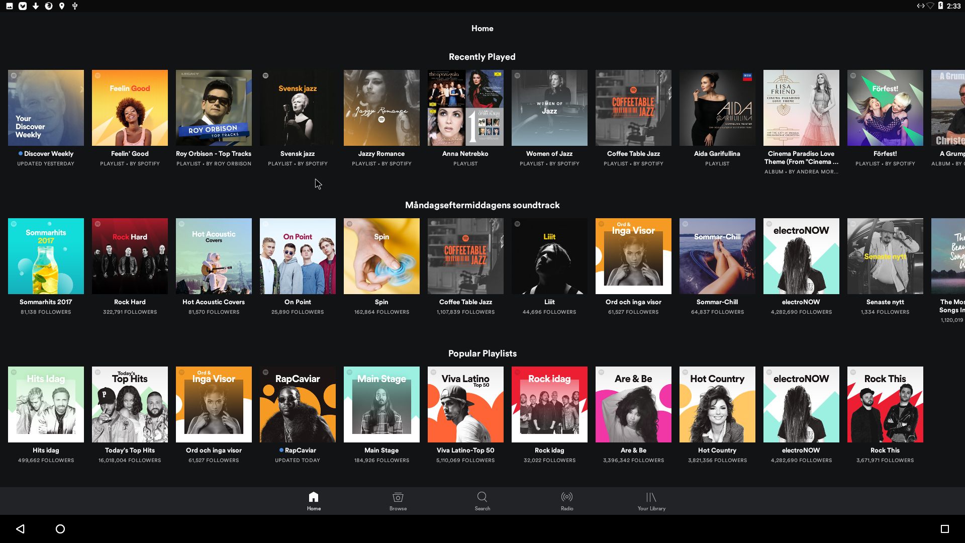Viewport: 965px width, 543px height.
Task: Click 'Måndagseftermiddagens soundtrack' heading
Action: click(x=482, y=205)
